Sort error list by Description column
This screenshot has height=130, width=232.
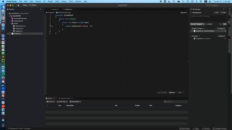(70, 105)
